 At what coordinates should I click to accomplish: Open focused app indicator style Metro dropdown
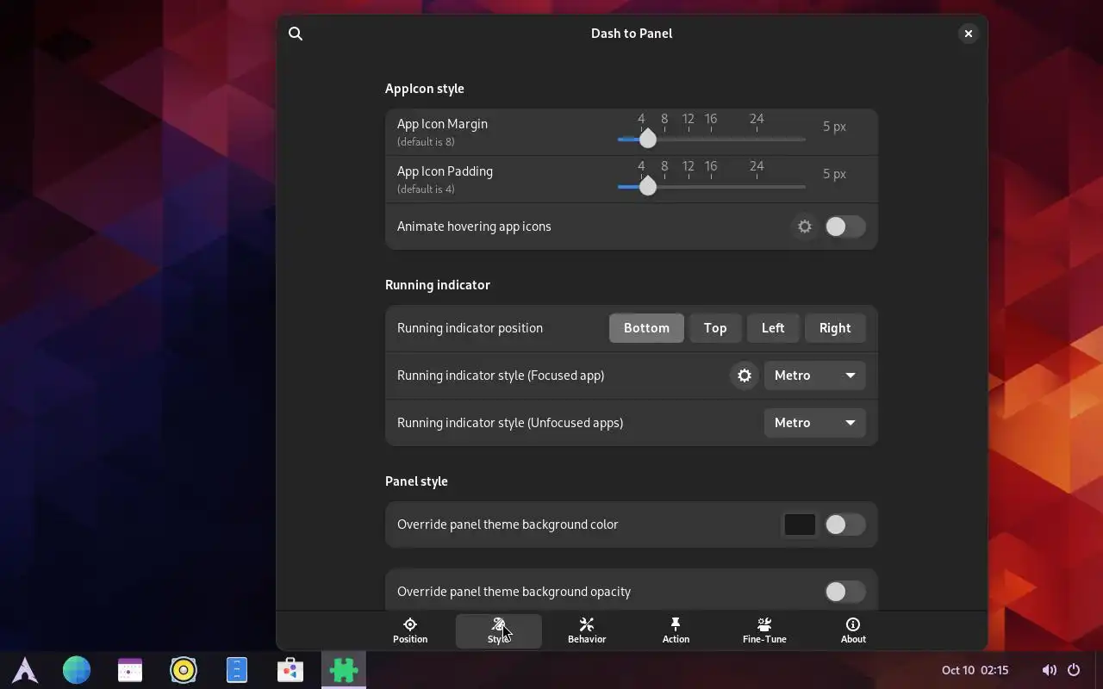point(814,376)
